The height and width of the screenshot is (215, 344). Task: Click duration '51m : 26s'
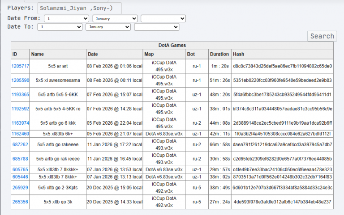point(220,80)
